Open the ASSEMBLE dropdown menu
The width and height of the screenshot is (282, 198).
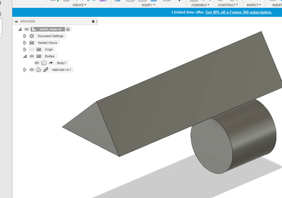[200, 5]
